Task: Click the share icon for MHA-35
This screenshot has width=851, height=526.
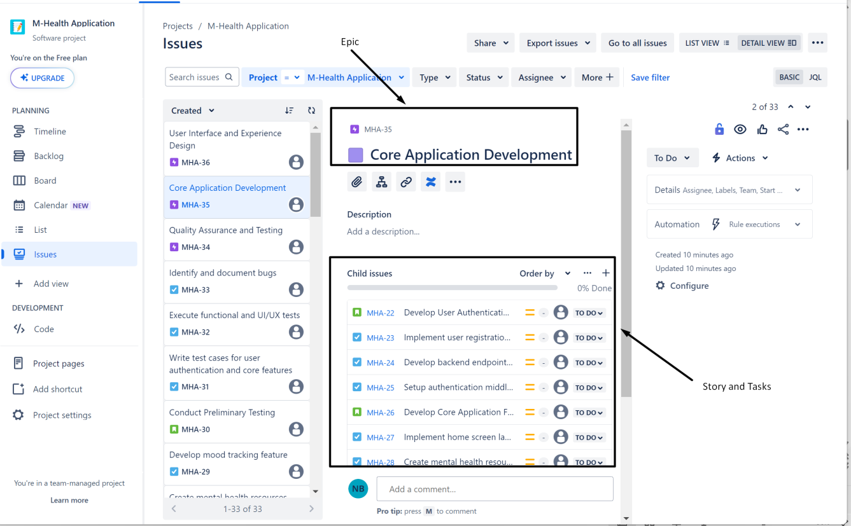Action: (783, 128)
